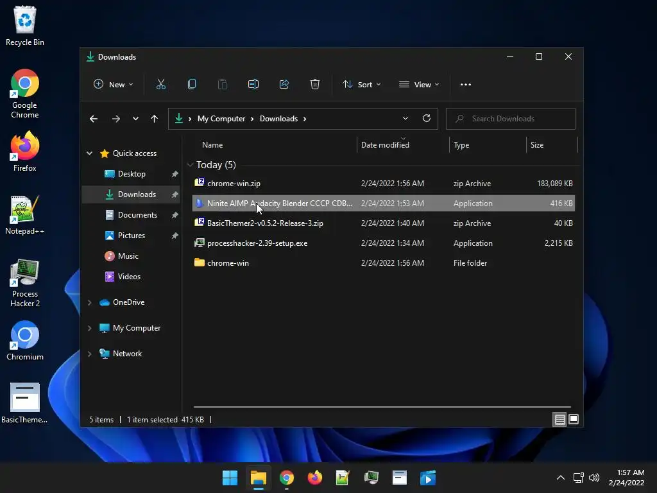The image size is (657, 493).
Task: Click the Share icon in toolbar
Action: [284, 84]
